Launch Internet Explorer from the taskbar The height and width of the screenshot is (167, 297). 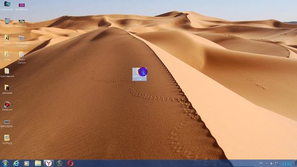tap(16, 163)
